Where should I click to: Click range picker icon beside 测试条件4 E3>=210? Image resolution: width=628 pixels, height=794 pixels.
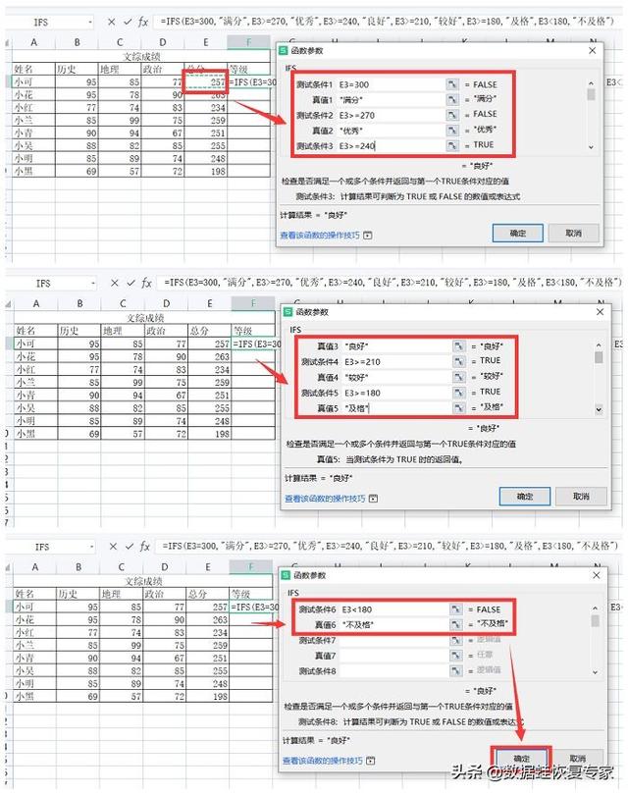[x=458, y=361]
